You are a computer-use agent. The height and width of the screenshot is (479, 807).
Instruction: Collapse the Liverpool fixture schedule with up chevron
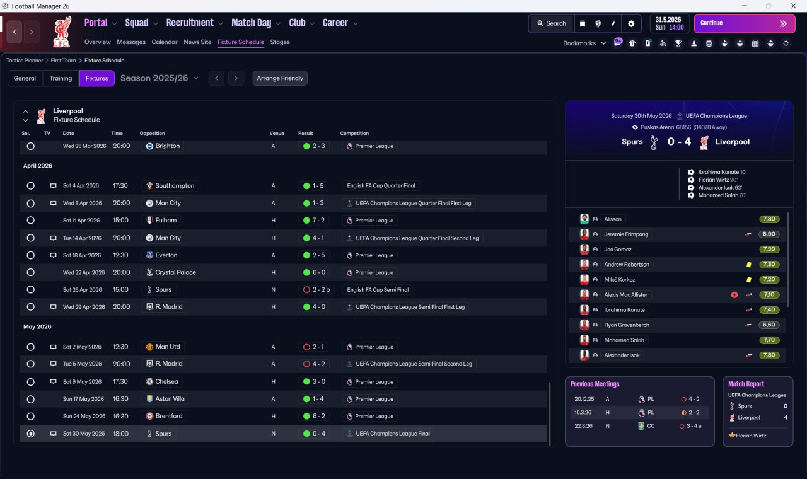coord(26,112)
